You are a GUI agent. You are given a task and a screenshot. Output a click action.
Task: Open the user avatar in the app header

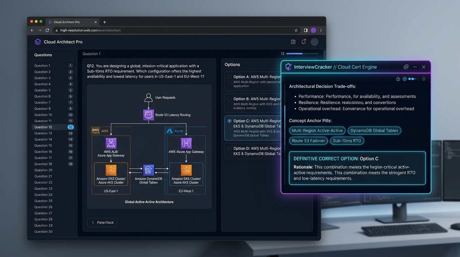pyautogui.click(x=315, y=42)
